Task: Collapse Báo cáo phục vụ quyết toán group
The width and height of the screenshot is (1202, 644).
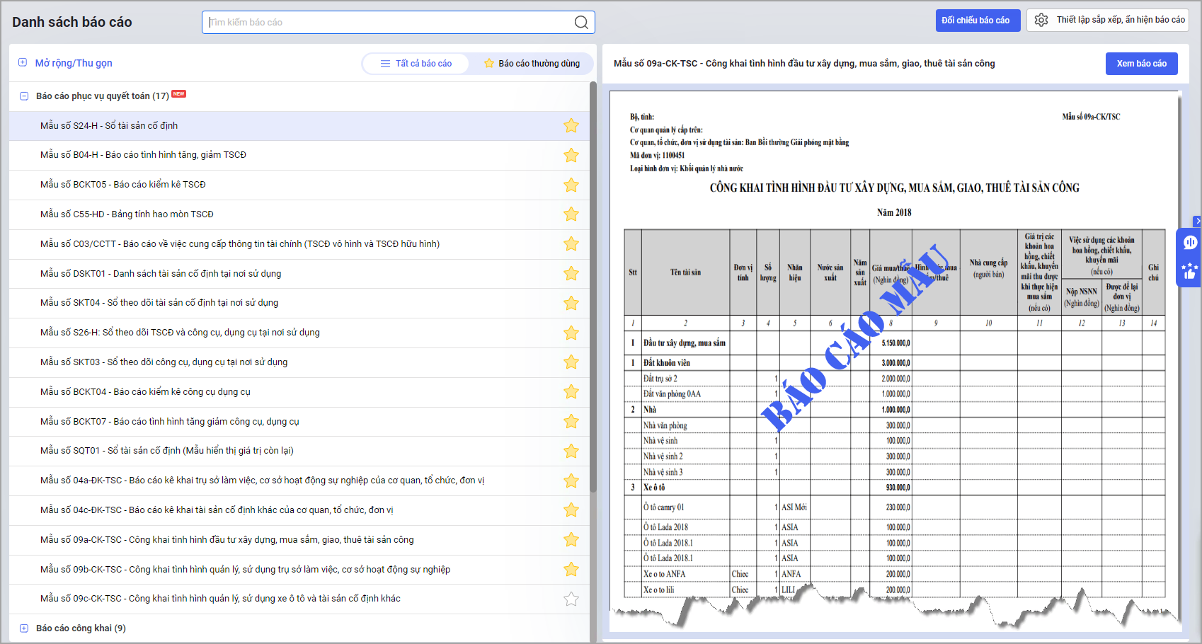Action: click(24, 96)
